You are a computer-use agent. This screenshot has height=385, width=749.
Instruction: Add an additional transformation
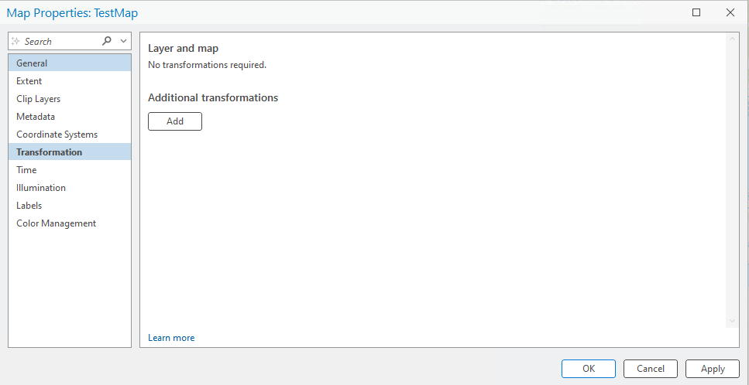click(x=175, y=121)
